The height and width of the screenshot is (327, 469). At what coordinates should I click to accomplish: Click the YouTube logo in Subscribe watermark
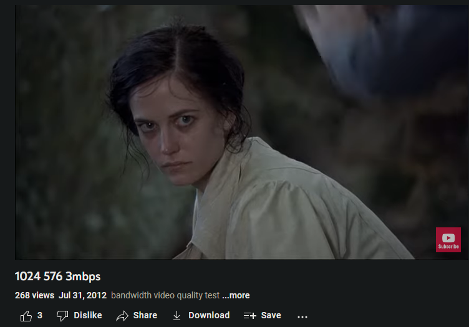(x=448, y=238)
